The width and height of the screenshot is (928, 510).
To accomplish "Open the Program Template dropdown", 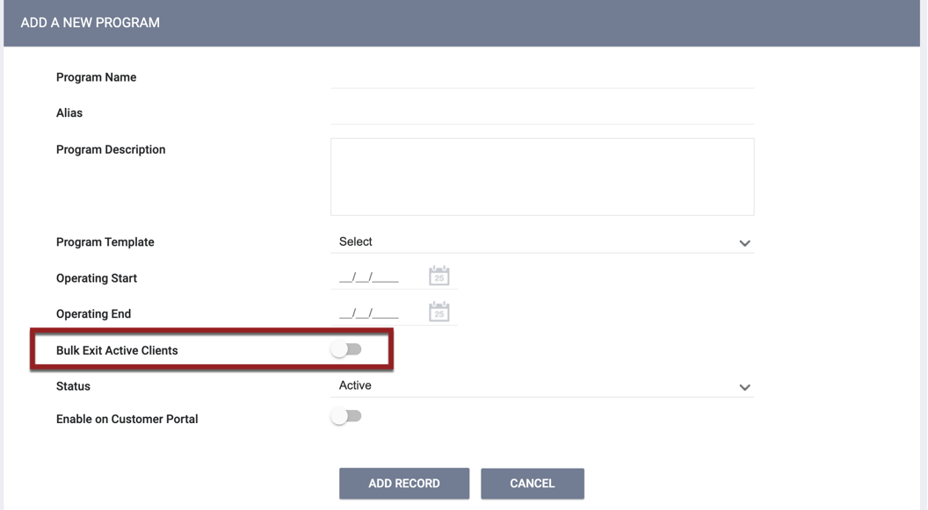I will (542, 241).
